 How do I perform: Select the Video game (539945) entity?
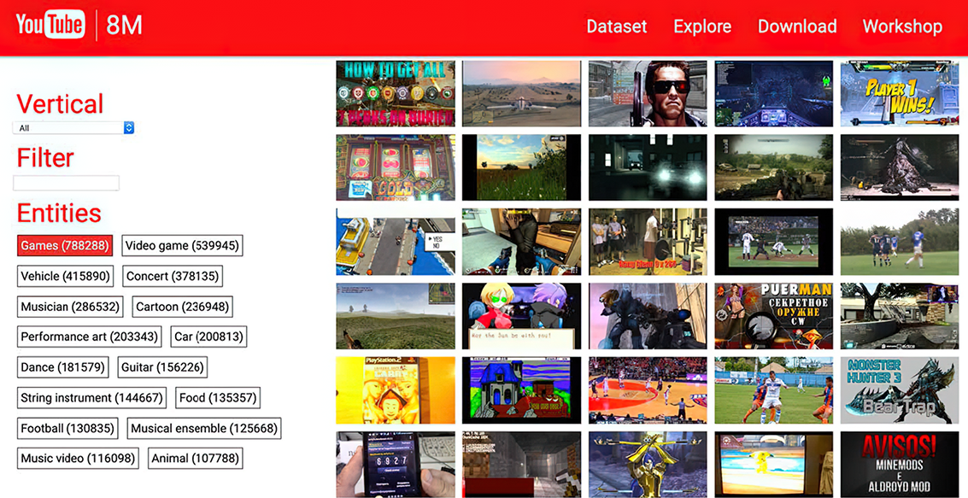(182, 246)
